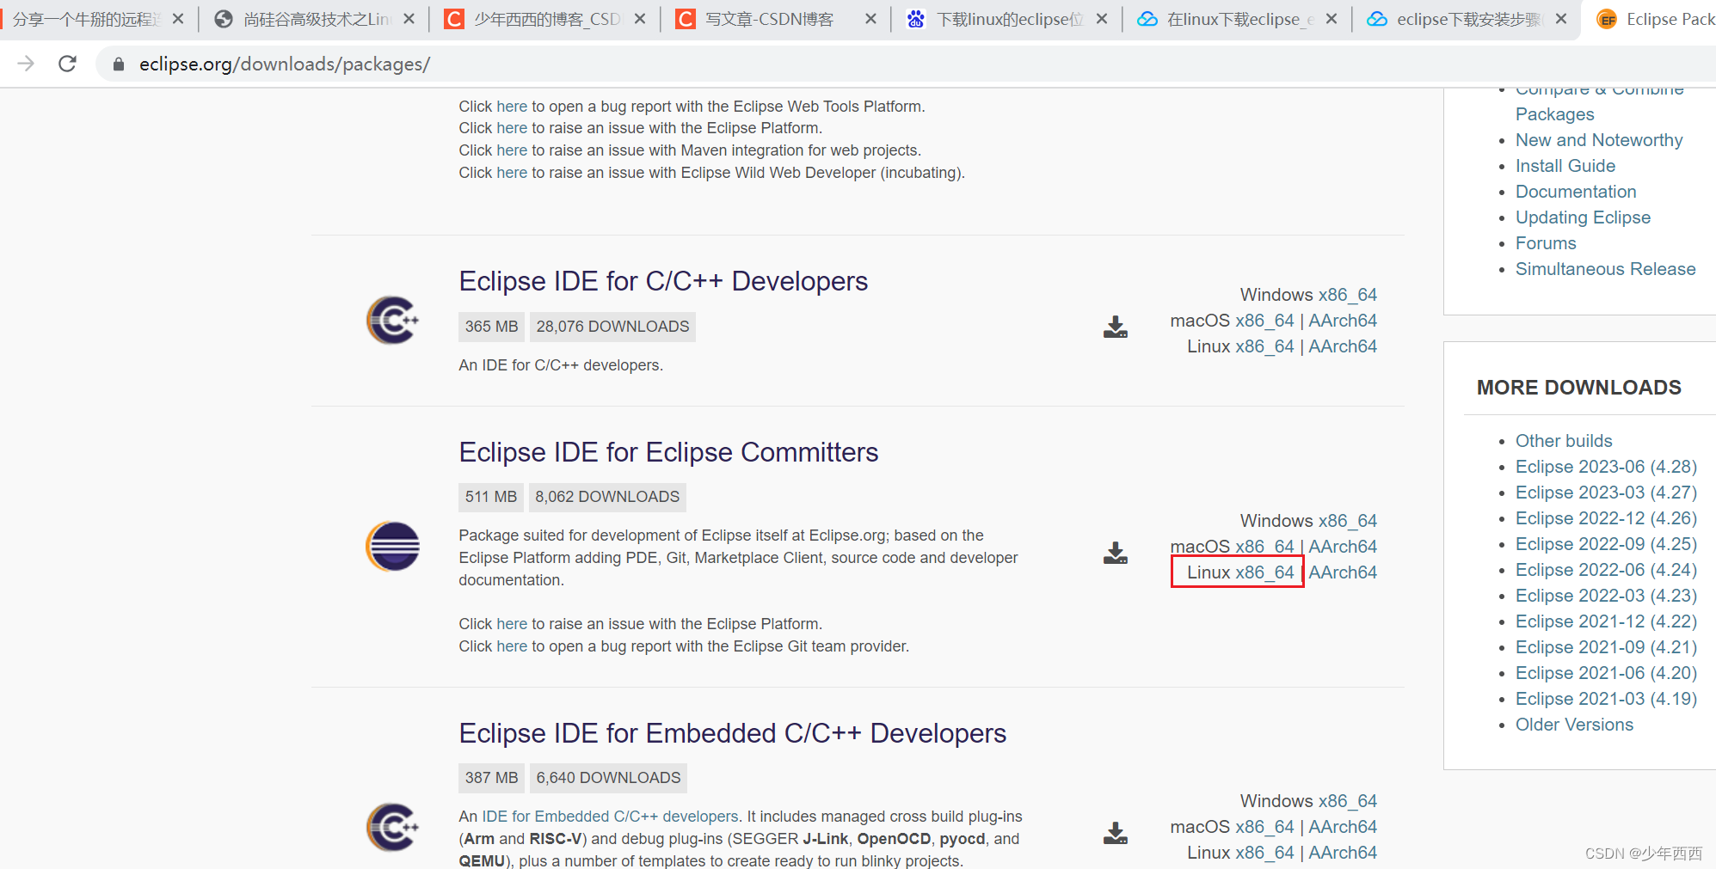Open Eclipse IDE for C/C++ Developers title
Image resolution: width=1716 pixels, height=869 pixels.
(663, 281)
